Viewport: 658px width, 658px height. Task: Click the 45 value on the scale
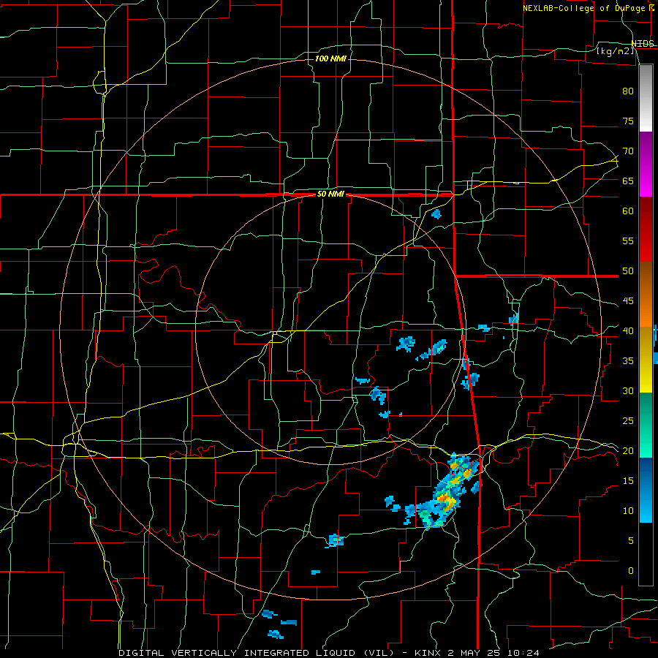pos(628,301)
